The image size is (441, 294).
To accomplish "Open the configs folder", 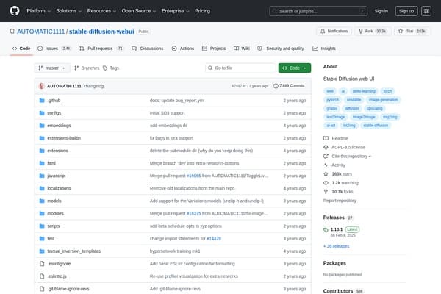I will click(x=54, y=113).
